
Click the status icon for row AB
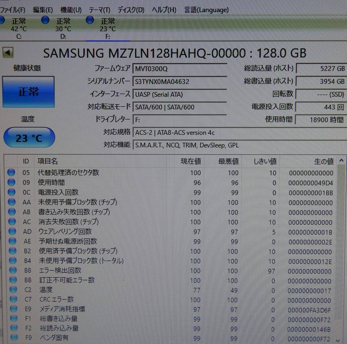click(x=12, y=212)
